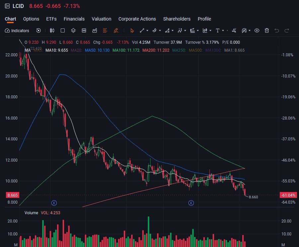Screen dimensions: 299x247
Task: Toggle the MA10: 9.655 label
Action: (57, 50)
